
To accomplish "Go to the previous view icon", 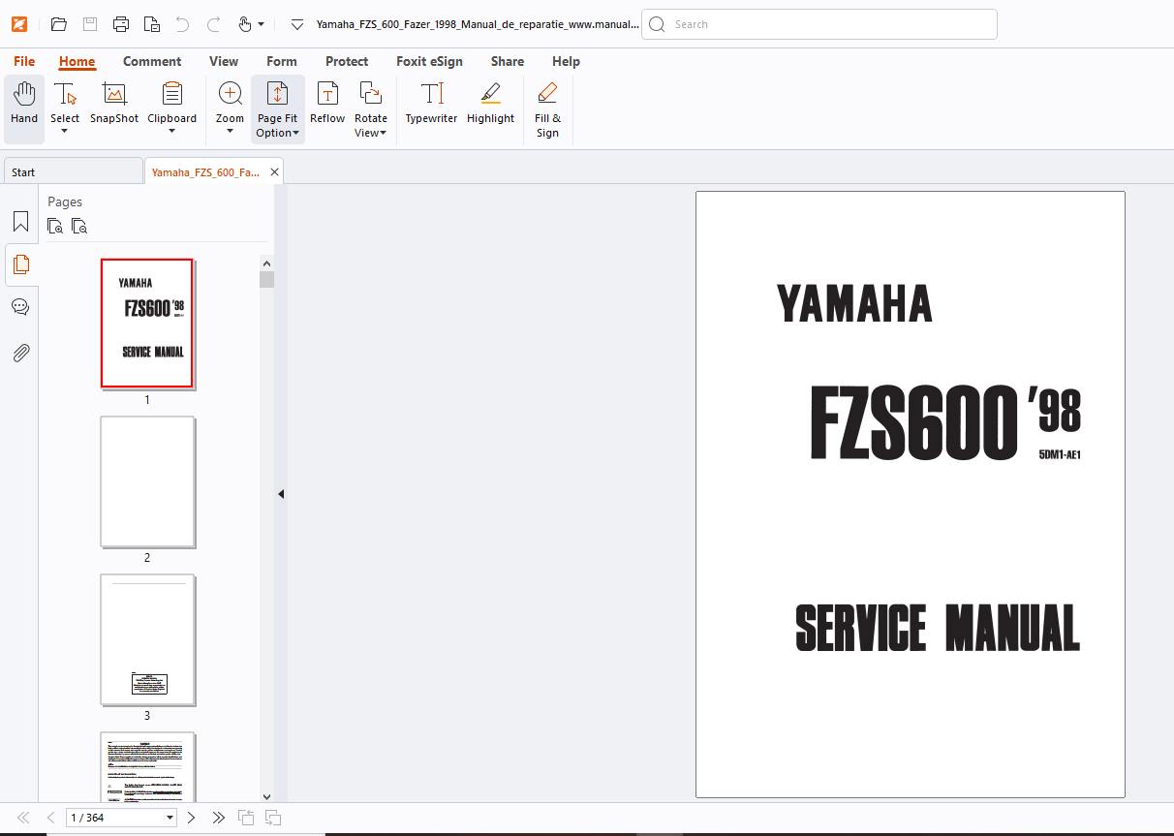I will tap(246, 818).
